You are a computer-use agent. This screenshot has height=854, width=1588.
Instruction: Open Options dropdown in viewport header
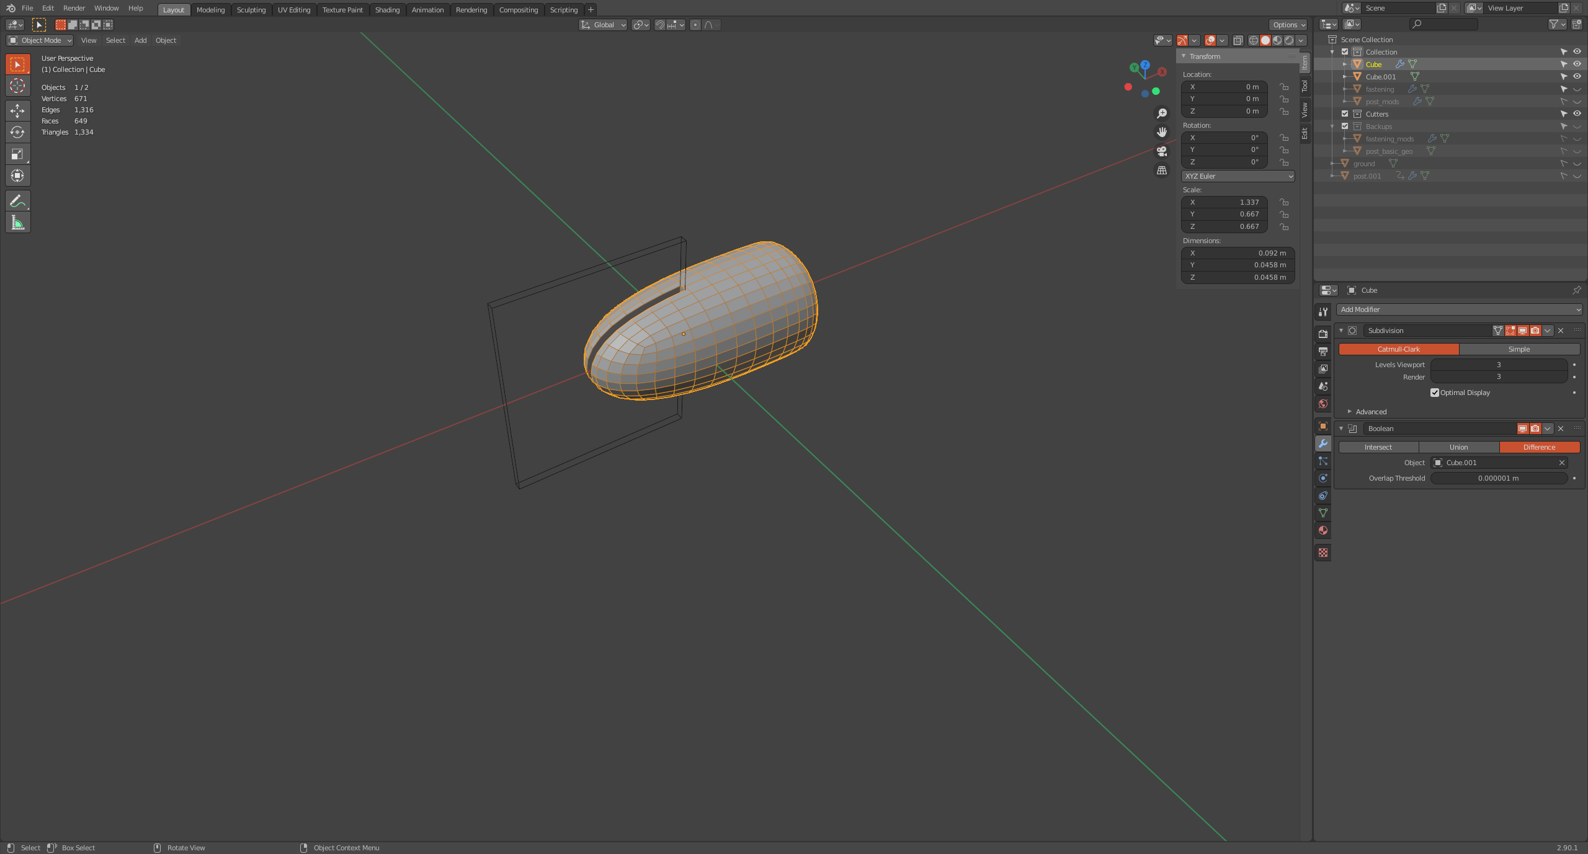click(1288, 25)
